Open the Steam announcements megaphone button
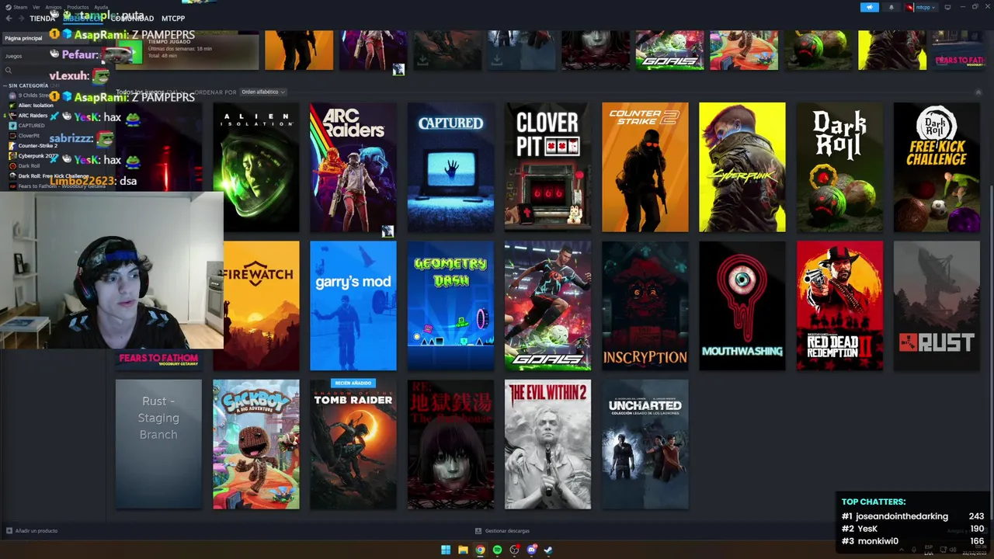Viewport: 994px width, 559px height. click(x=869, y=7)
